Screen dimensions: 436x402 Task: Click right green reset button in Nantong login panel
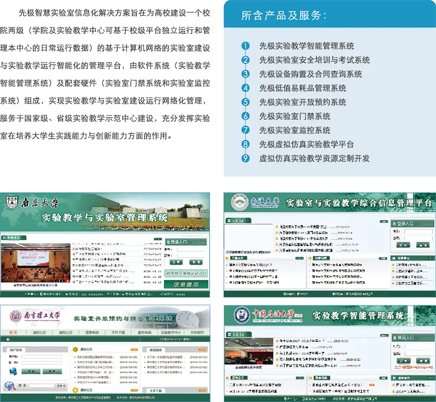[423, 245]
